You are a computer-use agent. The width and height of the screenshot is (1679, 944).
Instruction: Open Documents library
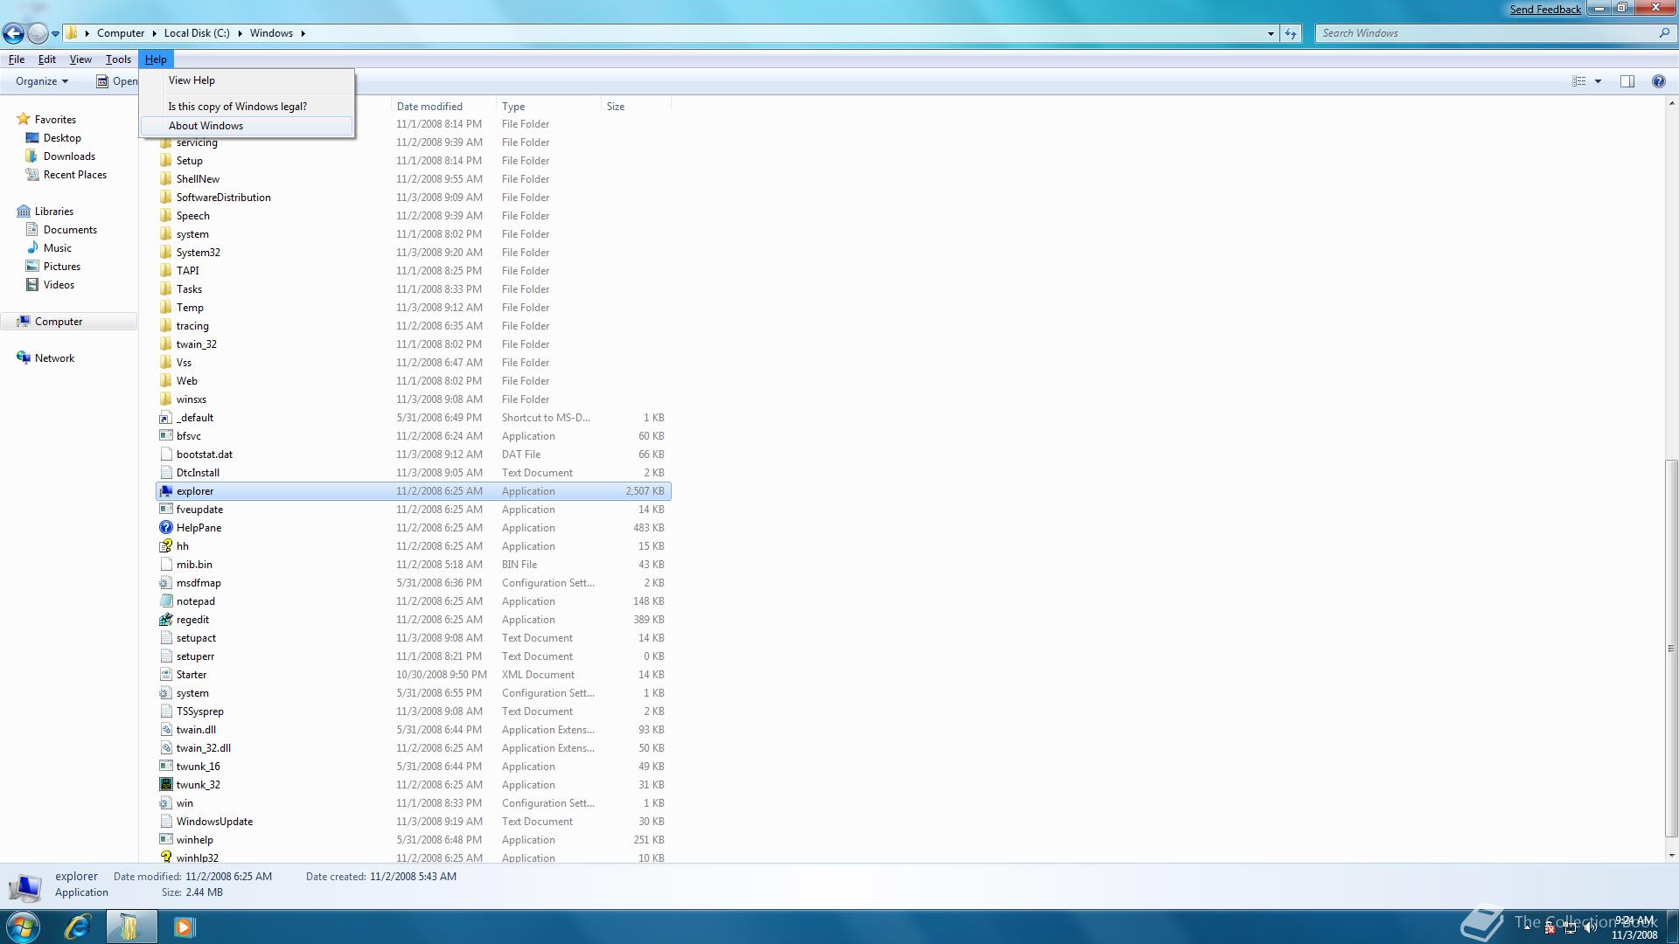pyautogui.click(x=70, y=230)
